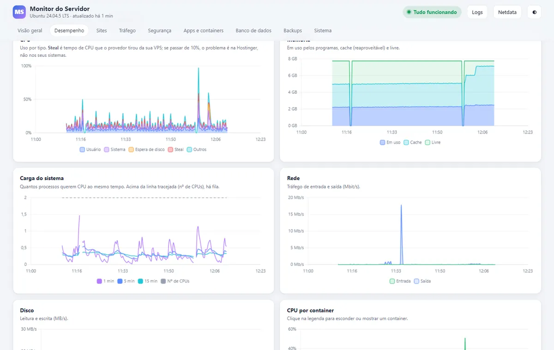The height and width of the screenshot is (350, 554).
Task: Hide the Sistema series in CPU chart
Action: [114, 150]
